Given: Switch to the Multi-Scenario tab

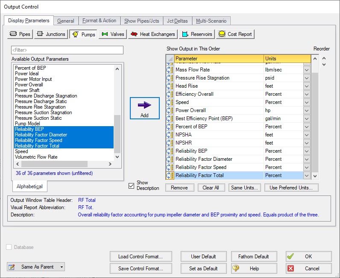Looking at the screenshot, I should point(211,21).
